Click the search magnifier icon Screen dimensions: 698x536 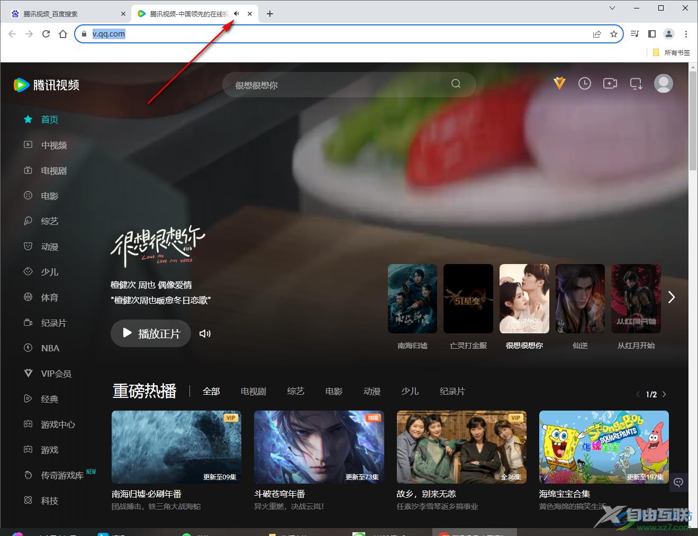(x=456, y=84)
